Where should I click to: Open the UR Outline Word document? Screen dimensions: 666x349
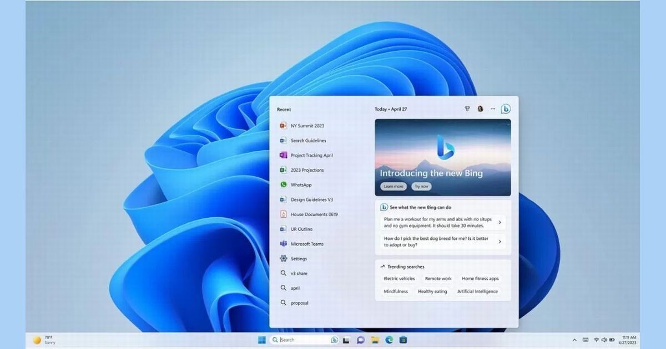tap(297, 229)
